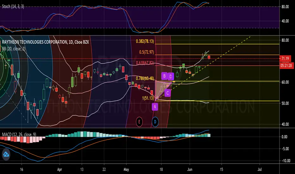This screenshot has height=174, width=295.
Task: Click the red circled E marker
Action: pos(139,122)
